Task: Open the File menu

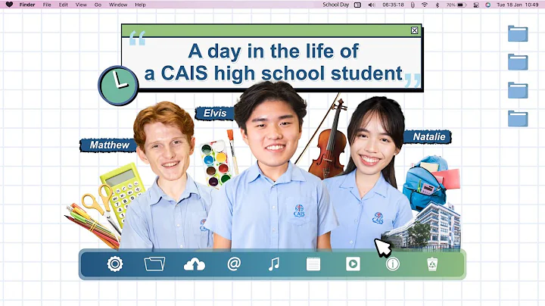Action: pos(47,5)
